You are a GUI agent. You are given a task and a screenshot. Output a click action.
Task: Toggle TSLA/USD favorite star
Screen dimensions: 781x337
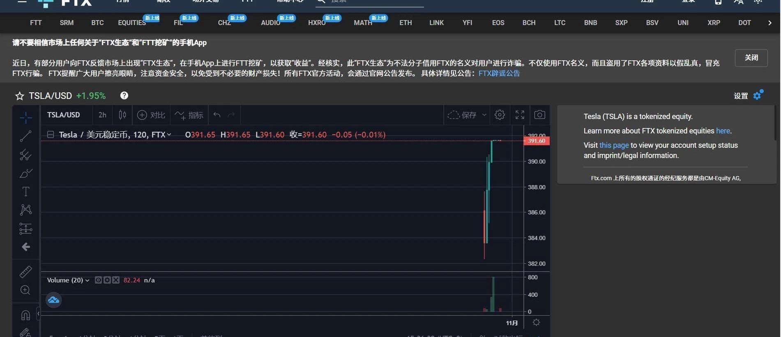(19, 96)
